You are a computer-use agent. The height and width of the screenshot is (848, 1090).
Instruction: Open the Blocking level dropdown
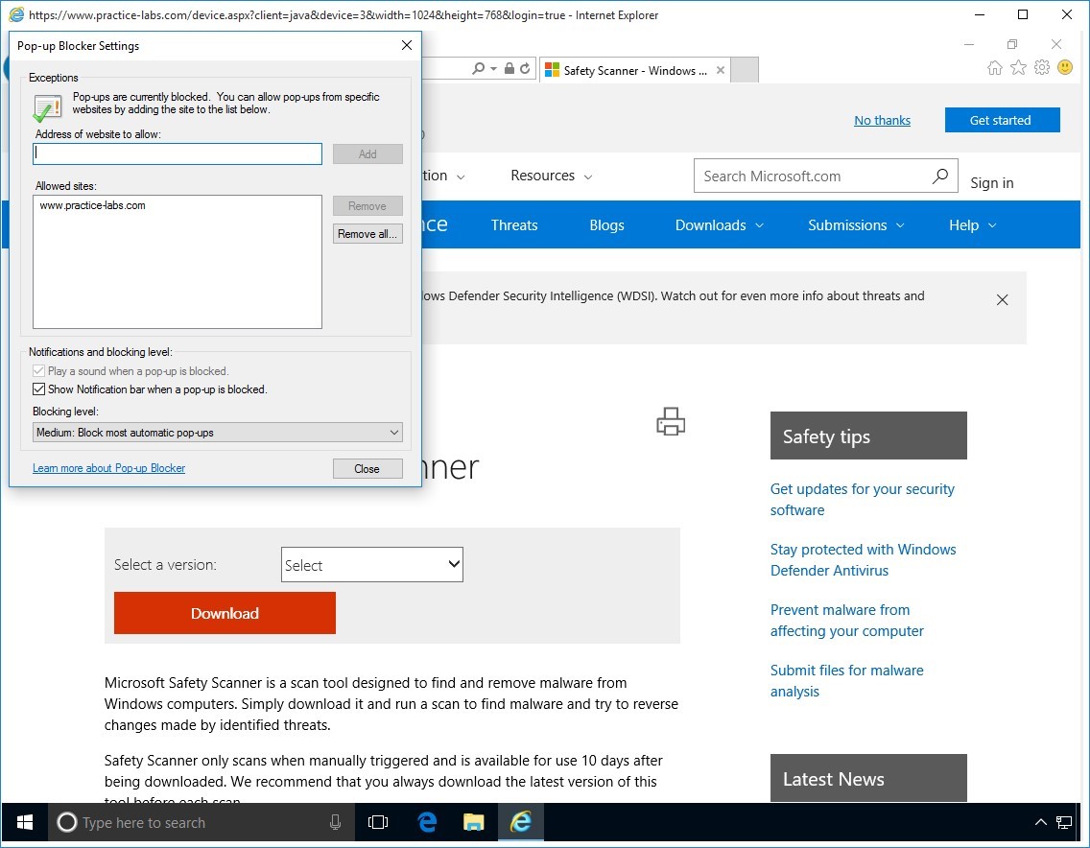tap(218, 433)
